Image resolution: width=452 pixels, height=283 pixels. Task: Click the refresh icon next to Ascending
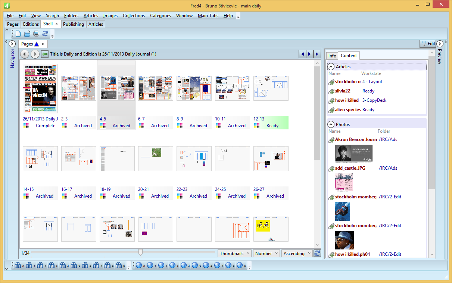(317, 254)
